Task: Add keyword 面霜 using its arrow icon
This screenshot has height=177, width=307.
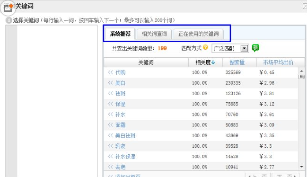Action: pos(110,125)
